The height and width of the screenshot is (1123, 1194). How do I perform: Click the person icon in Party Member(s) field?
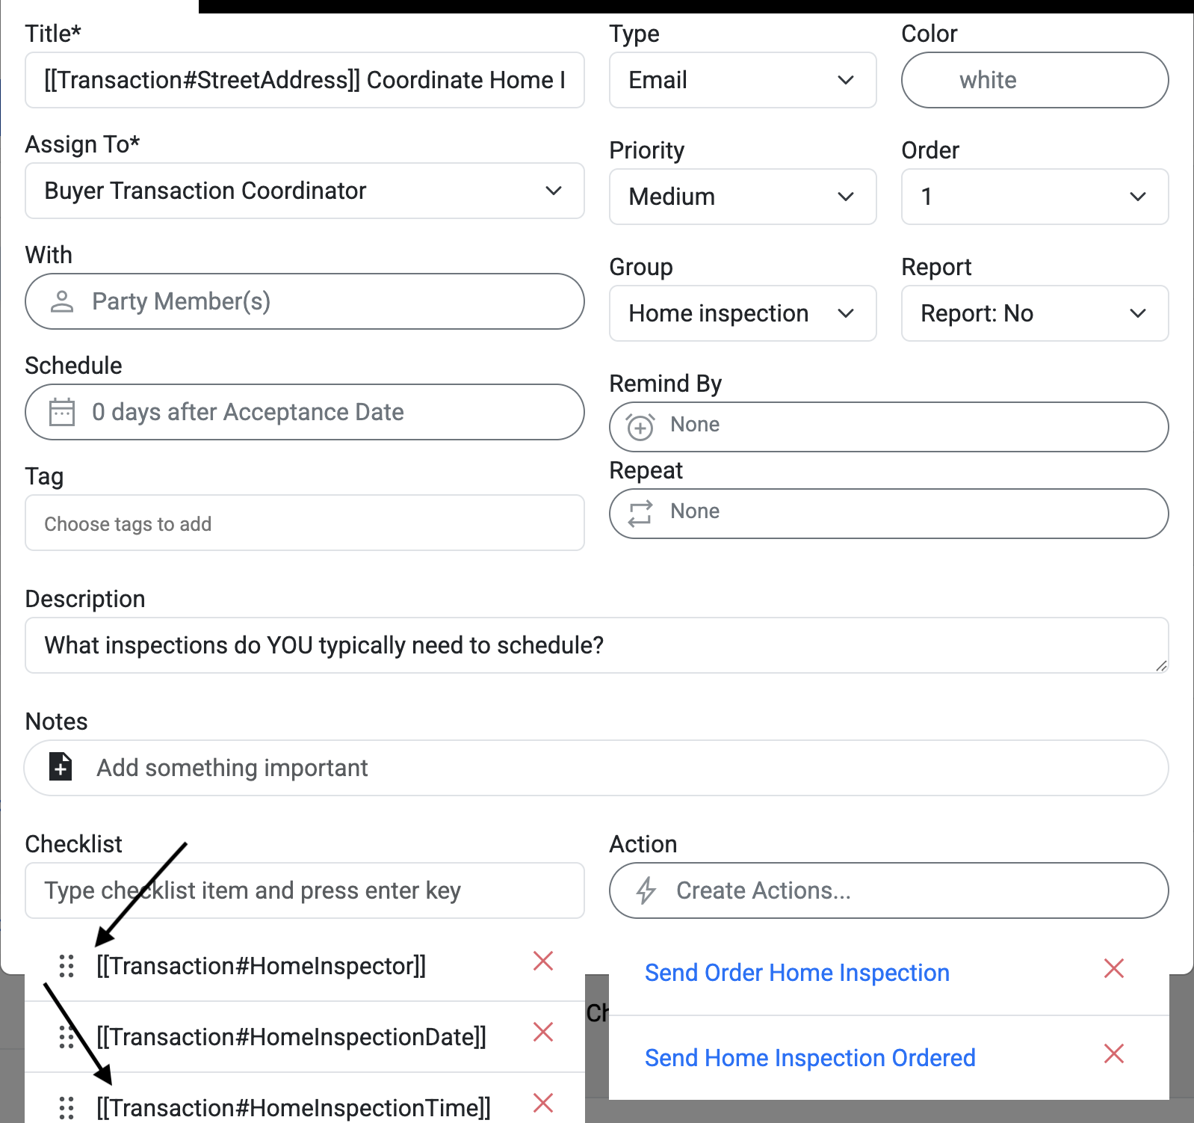tap(62, 301)
